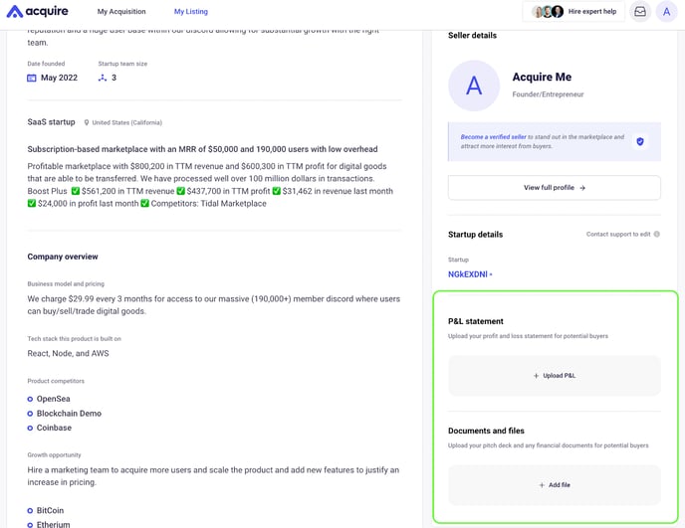This screenshot has width=685, height=528.
Task: Click the calendar icon beside May 2022
Action: click(32, 79)
